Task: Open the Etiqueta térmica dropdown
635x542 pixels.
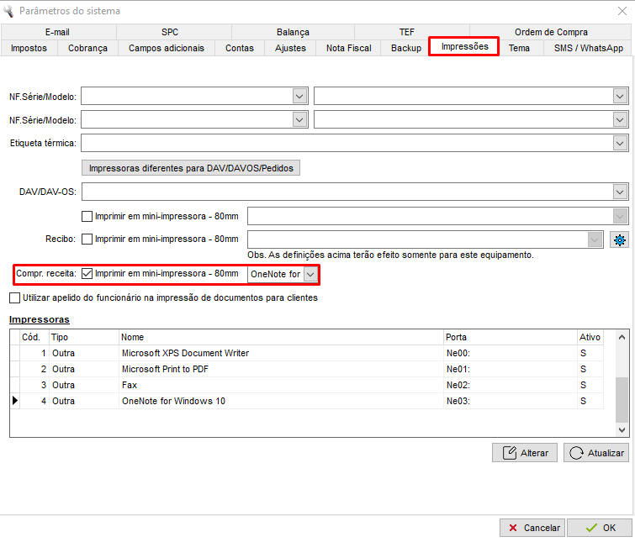Action: click(621, 144)
